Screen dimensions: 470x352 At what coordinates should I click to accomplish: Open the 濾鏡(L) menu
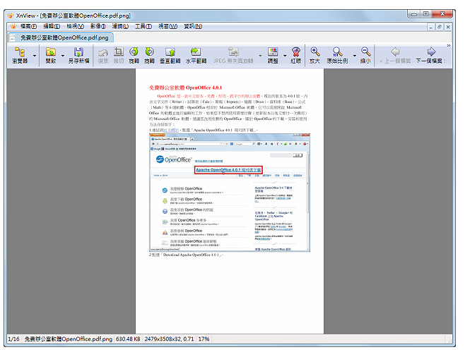(x=120, y=27)
